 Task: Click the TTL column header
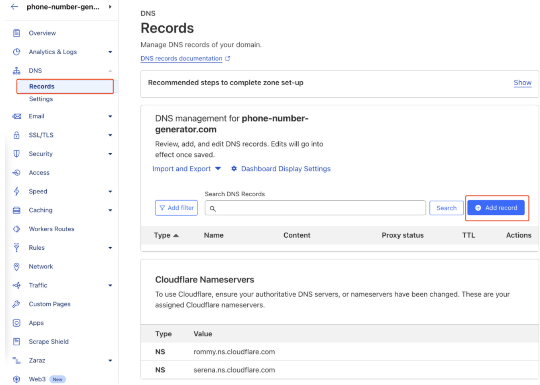coord(468,235)
